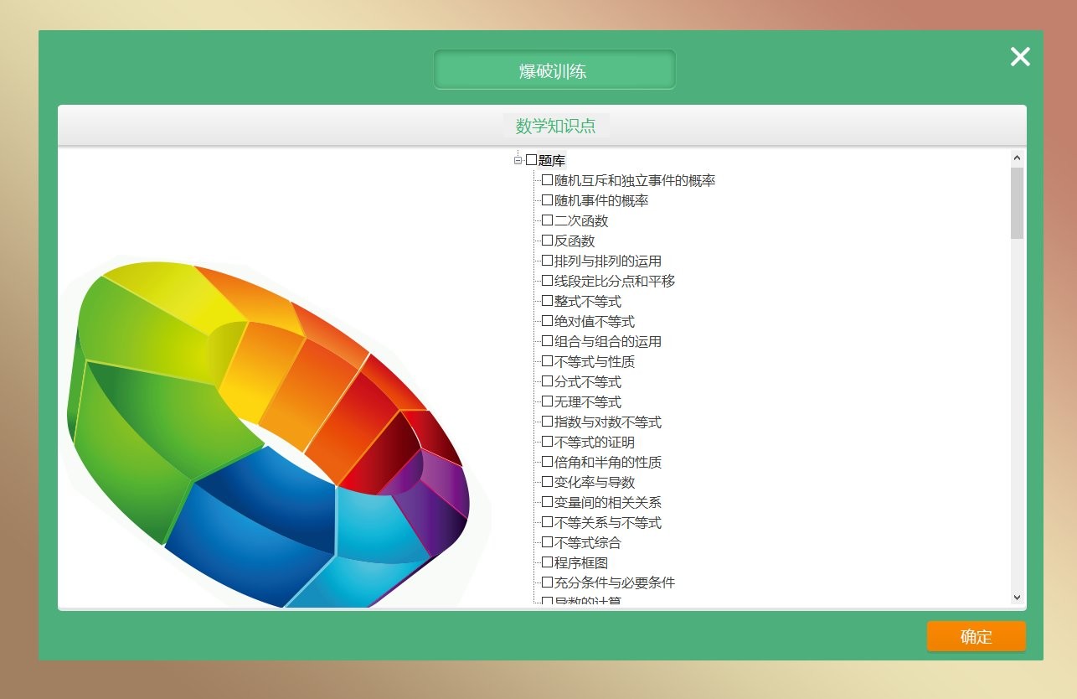Click the vertical scrollbar thumb

click(1017, 203)
